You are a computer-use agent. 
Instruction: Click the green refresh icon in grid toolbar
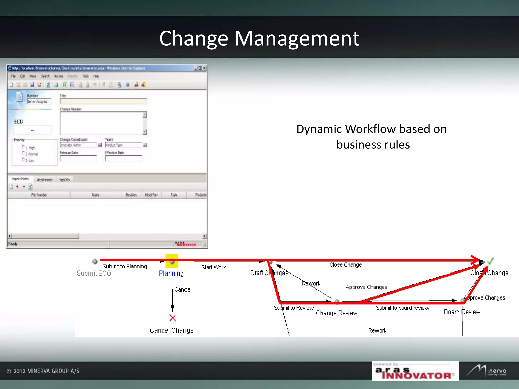click(30, 187)
